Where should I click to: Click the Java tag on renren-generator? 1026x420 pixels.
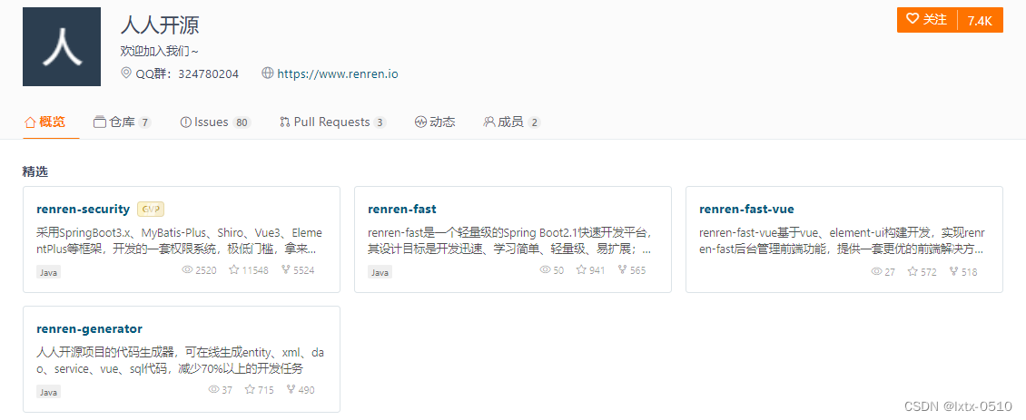point(48,392)
